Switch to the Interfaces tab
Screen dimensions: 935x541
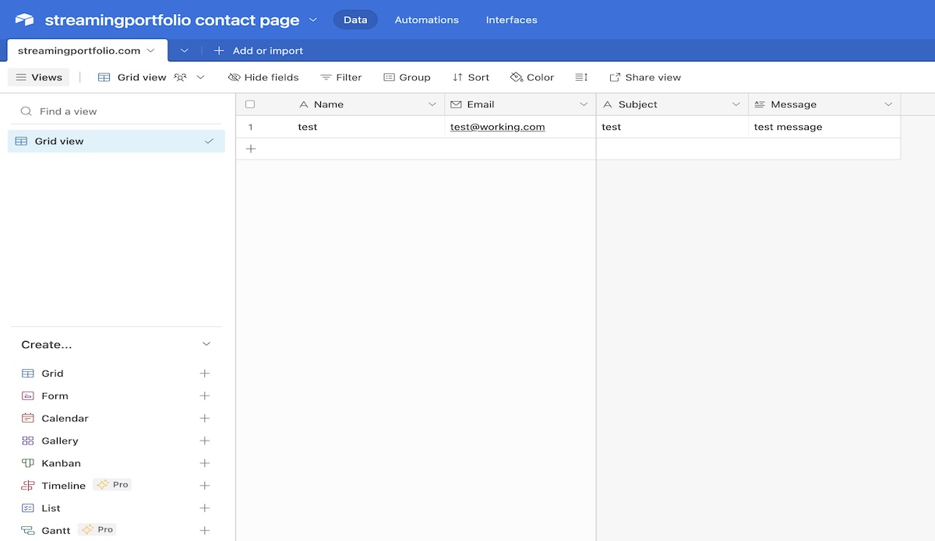point(511,19)
